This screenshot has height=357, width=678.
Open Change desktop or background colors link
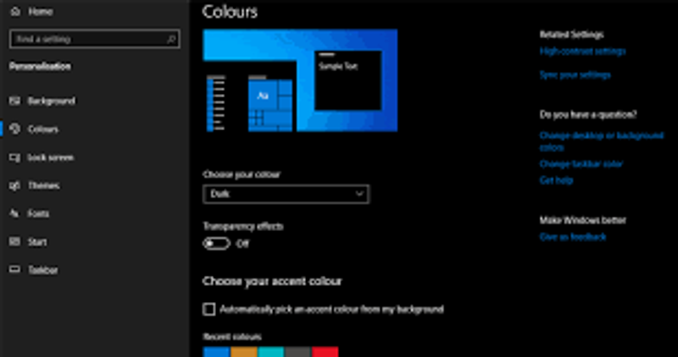tap(602, 141)
